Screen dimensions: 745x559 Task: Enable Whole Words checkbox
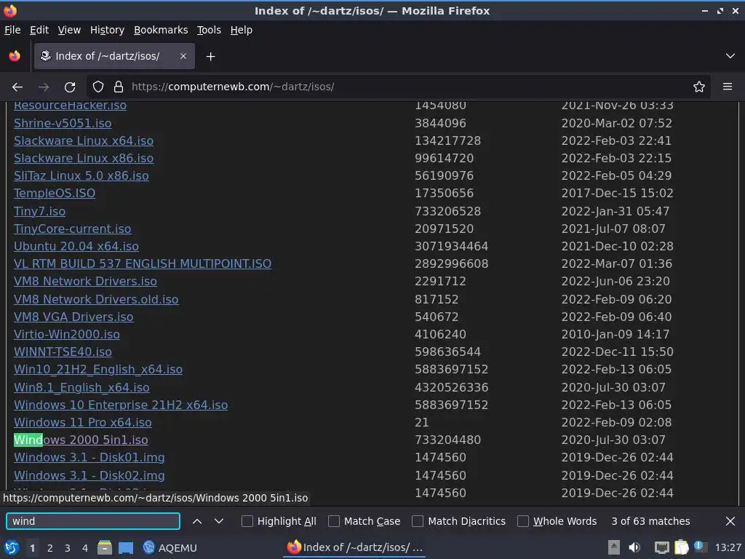click(x=523, y=521)
